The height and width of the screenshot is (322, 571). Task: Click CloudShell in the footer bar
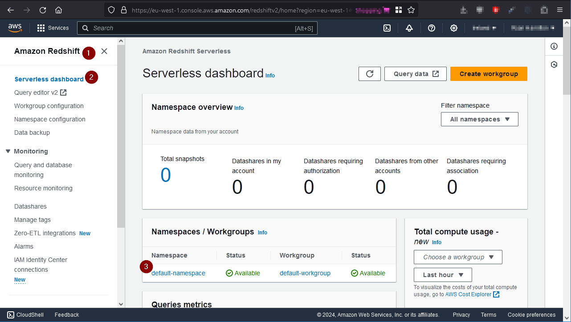point(25,315)
